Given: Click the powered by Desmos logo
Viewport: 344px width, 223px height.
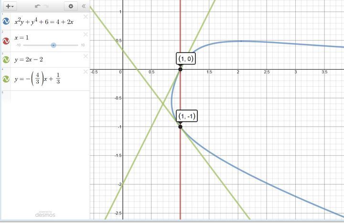Looking at the screenshot, I should (45, 214).
